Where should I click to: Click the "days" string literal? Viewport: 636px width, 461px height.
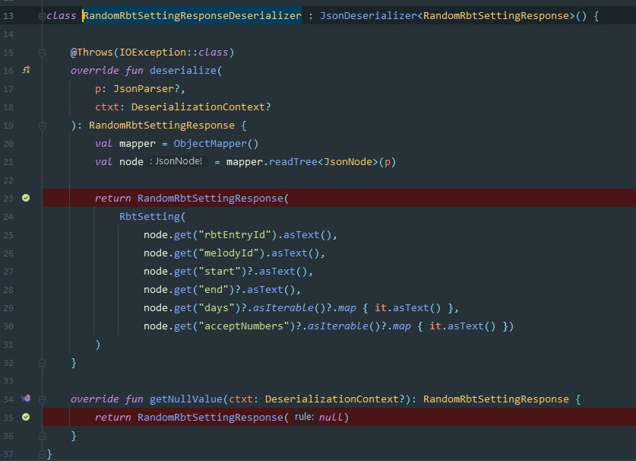pos(217,308)
